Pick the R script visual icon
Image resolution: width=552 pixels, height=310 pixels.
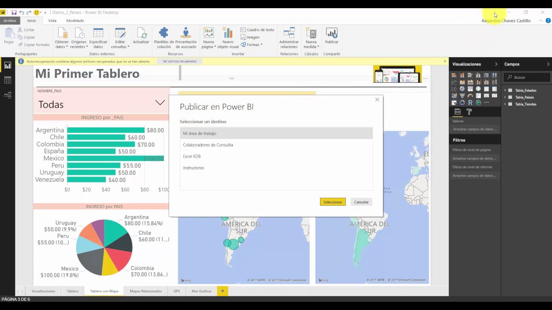click(x=470, y=102)
